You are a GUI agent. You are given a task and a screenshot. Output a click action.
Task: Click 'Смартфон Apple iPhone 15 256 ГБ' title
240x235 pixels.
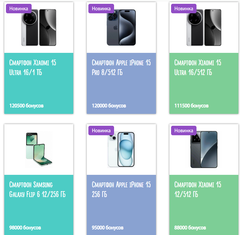(121, 189)
